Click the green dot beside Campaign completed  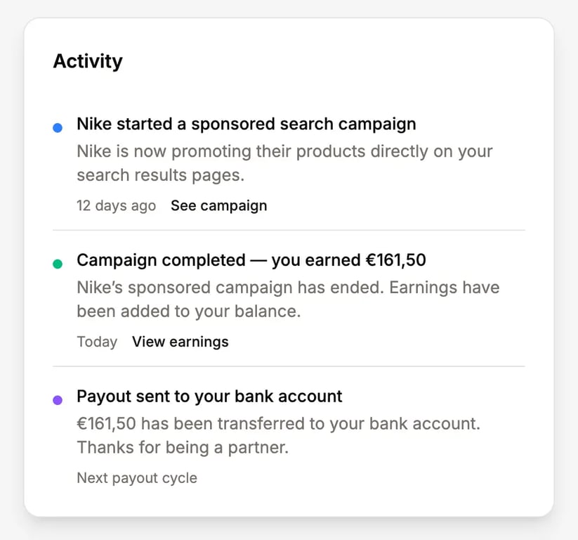[x=58, y=264]
